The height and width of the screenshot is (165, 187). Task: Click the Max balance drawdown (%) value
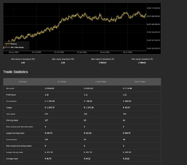23,63
